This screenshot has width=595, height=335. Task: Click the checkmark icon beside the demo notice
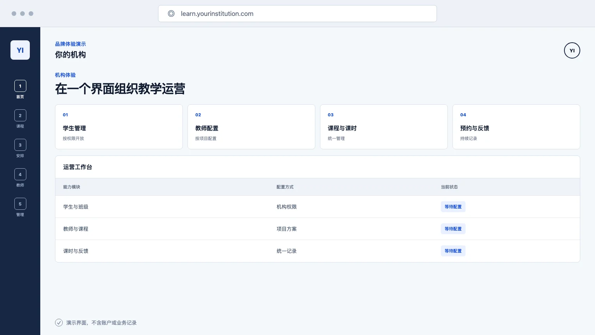pos(59,323)
